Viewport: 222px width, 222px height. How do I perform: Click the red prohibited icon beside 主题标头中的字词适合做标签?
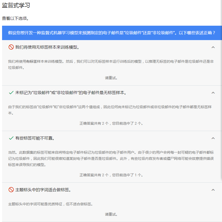[x=11, y=190]
